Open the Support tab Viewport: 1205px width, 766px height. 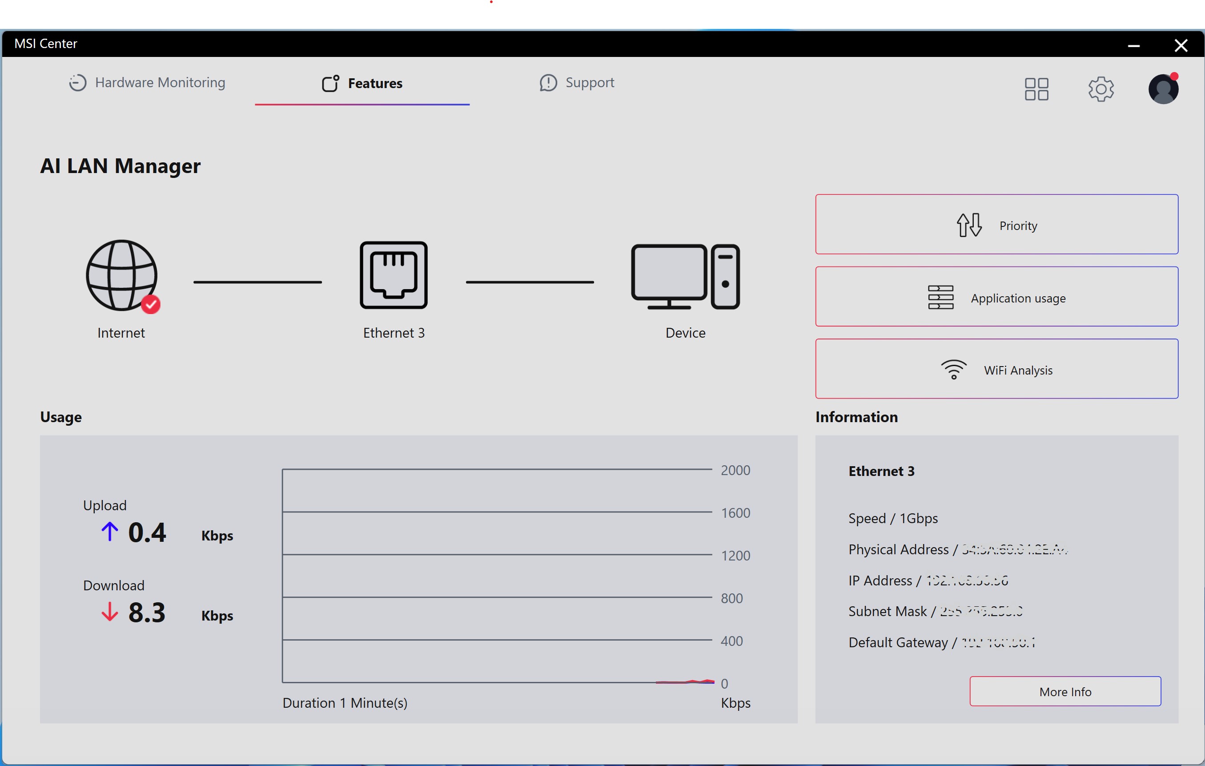[577, 83]
